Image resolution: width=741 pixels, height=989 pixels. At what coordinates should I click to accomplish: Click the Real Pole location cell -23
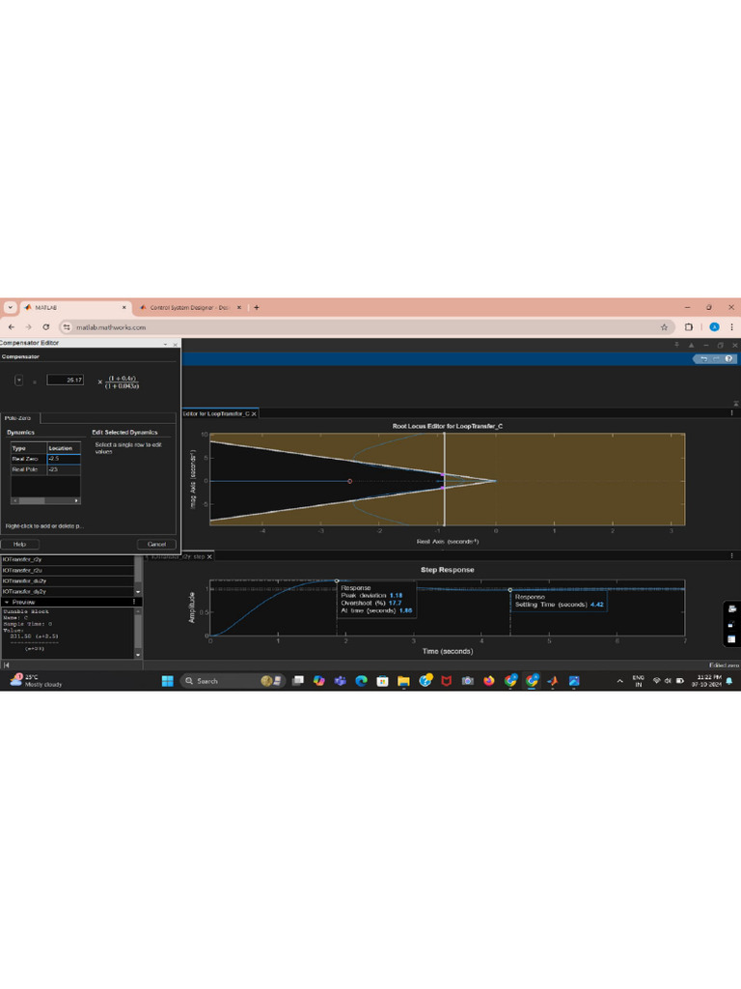pos(65,469)
